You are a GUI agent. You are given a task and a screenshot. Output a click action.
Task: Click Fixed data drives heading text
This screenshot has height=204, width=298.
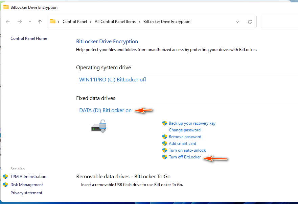tap(96, 98)
